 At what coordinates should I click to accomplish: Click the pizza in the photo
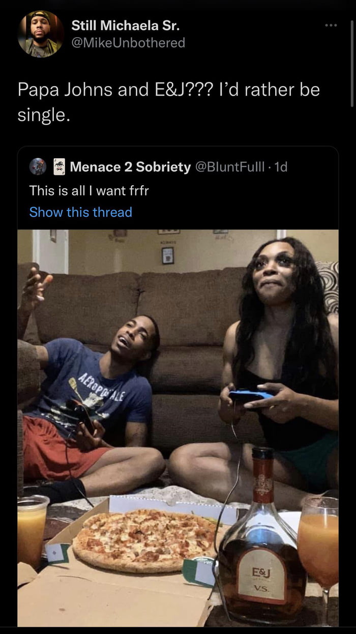145,539
